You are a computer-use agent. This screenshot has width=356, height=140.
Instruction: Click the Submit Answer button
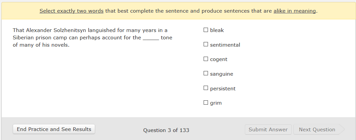click(268, 130)
